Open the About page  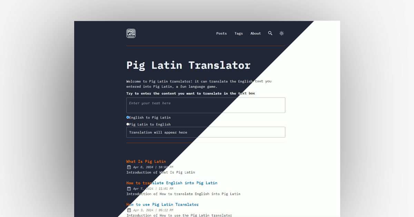pyautogui.click(x=255, y=33)
